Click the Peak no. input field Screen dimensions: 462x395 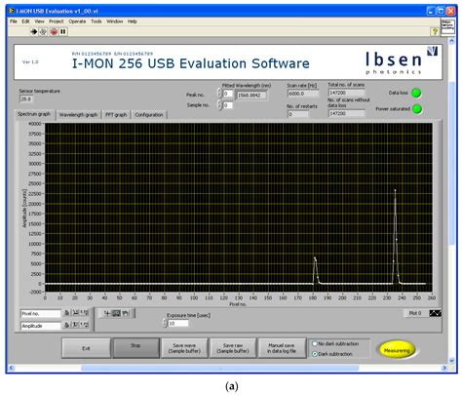click(228, 94)
